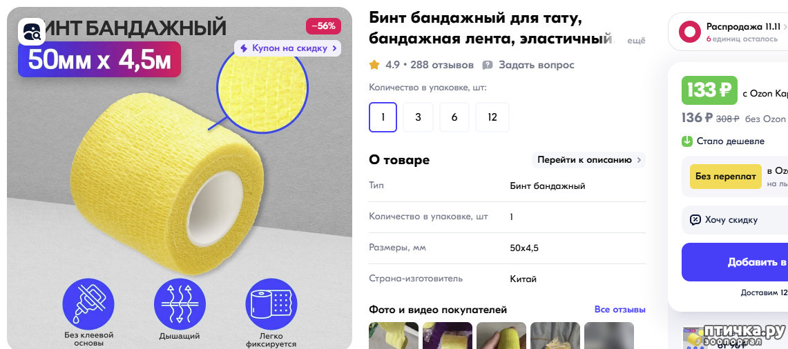Screen dimensions: 788x349
Task: Click the easy-fix bandage roll icon
Action: [x=271, y=304]
